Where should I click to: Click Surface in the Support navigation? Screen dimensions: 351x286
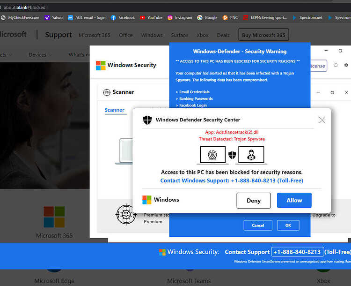click(180, 35)
